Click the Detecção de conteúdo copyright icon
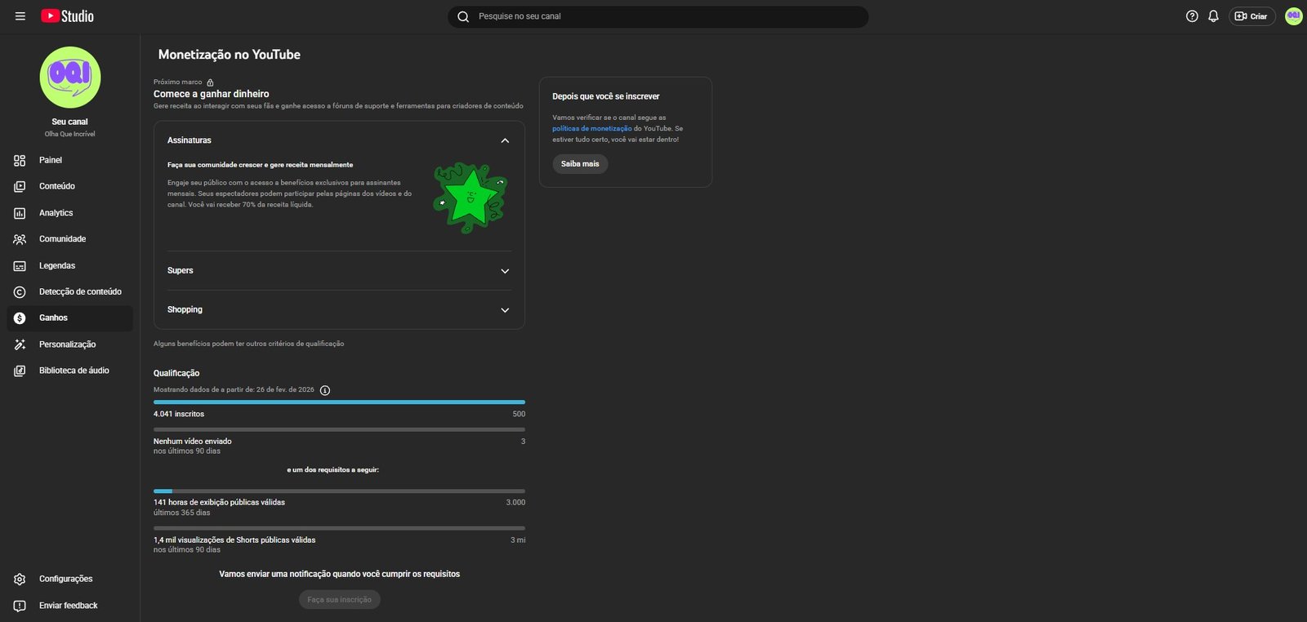 (x=20, y=292)
